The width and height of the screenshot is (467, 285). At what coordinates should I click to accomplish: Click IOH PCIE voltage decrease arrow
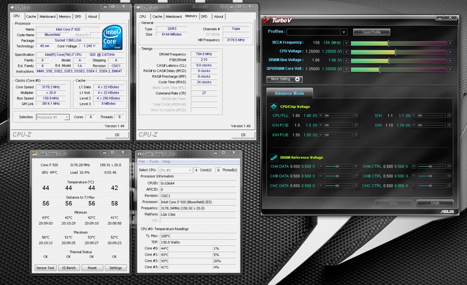coord(320,135)
